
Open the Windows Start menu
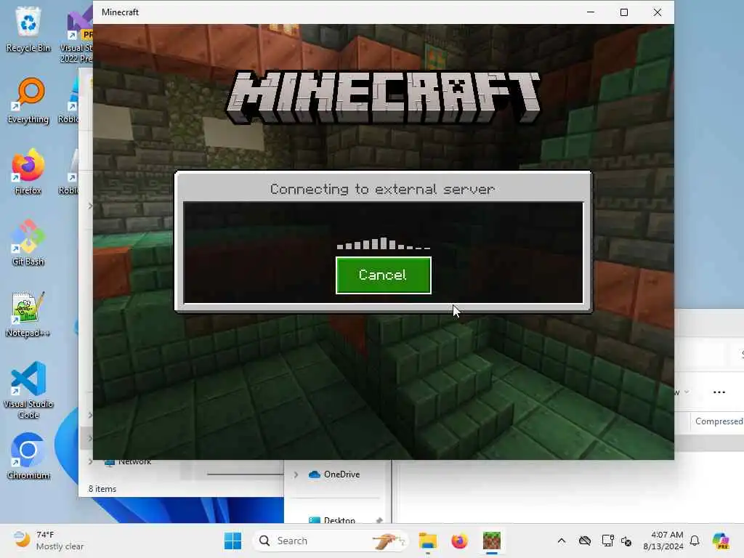pos(232,541)
